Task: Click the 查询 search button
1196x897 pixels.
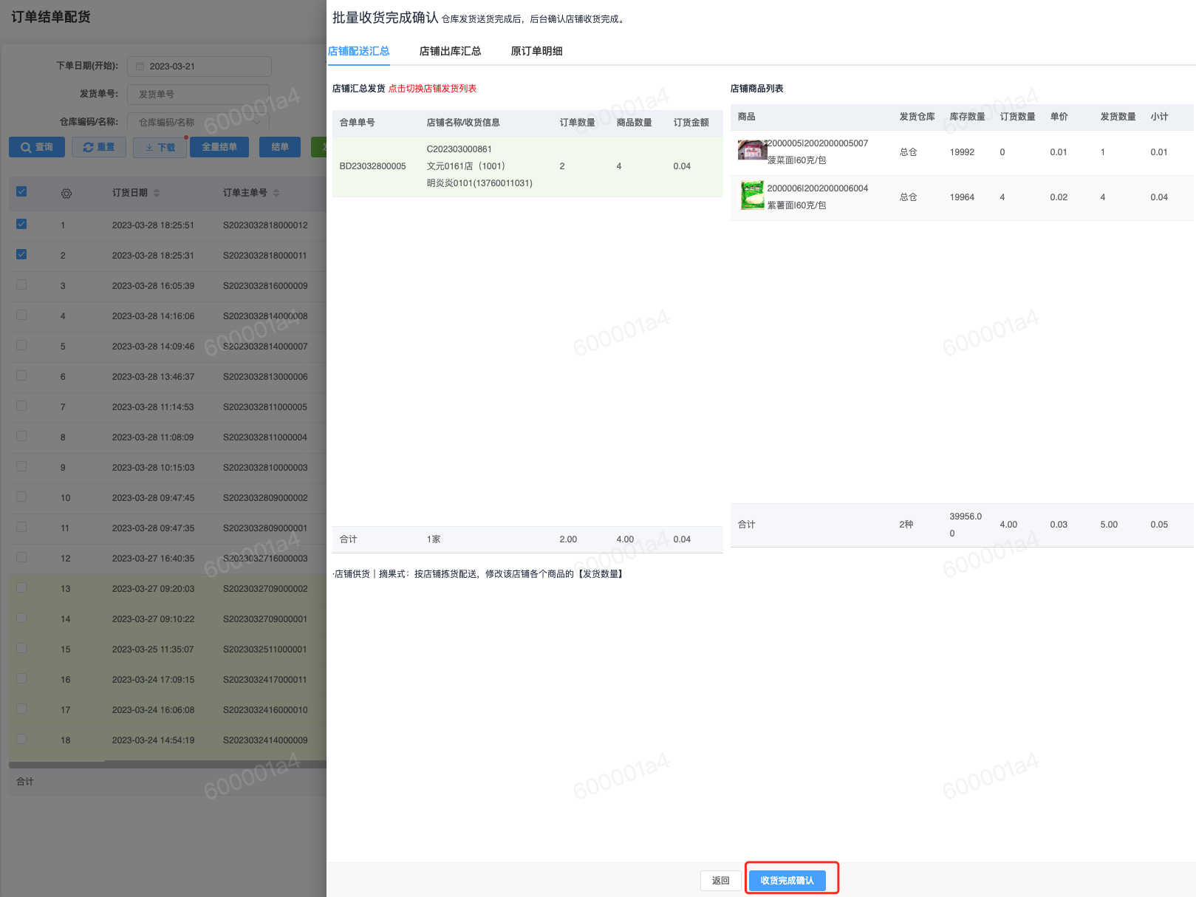Action: pyautogui.click(x=37, y=147)
